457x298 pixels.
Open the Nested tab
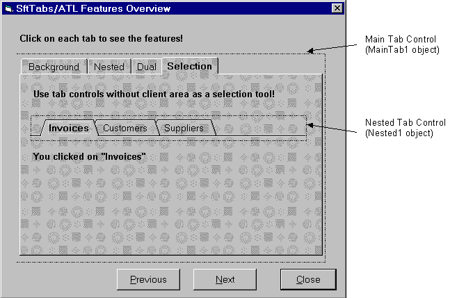click(x=109, y=67)
